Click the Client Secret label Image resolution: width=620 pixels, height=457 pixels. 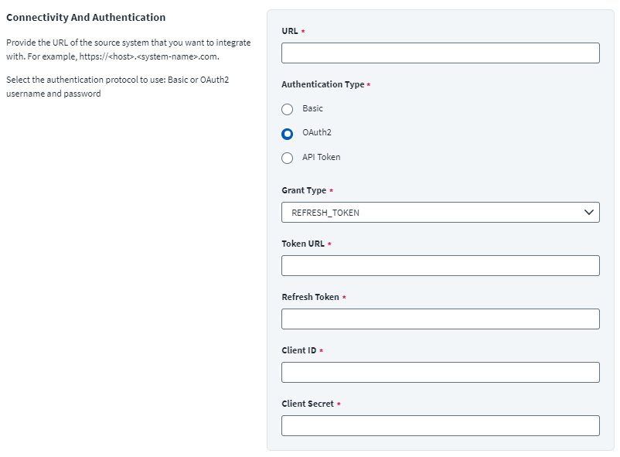308,404
